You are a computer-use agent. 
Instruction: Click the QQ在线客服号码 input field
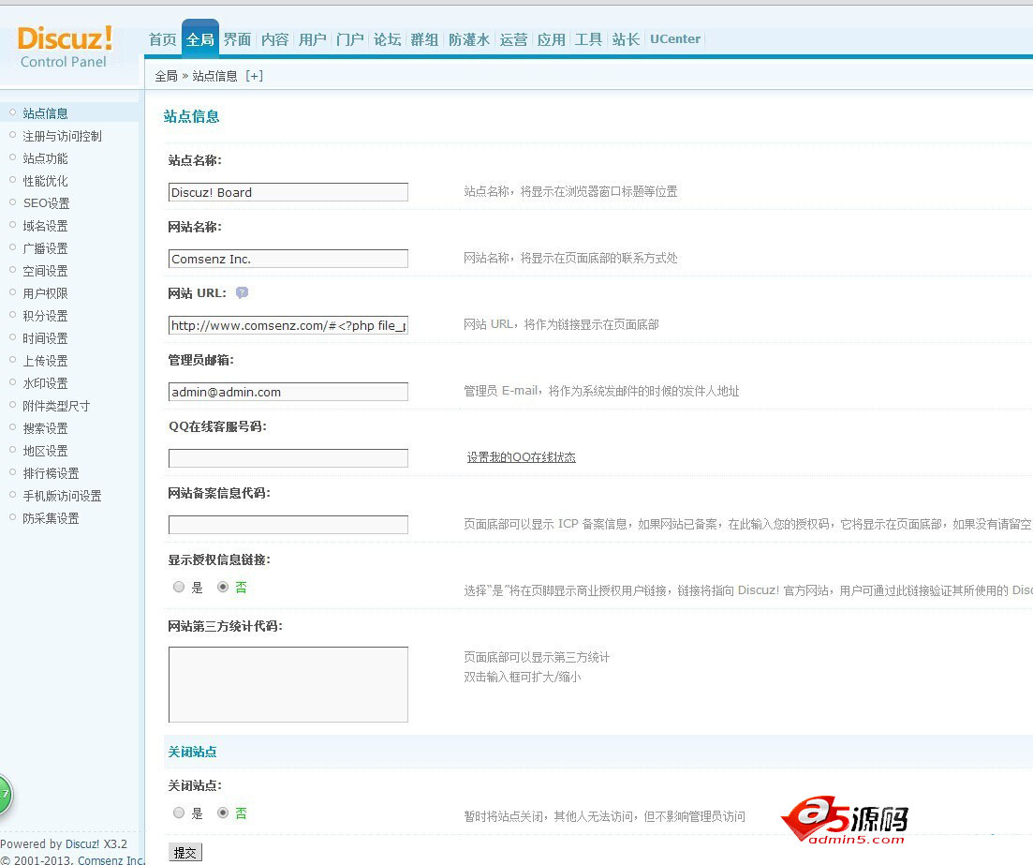pos(288,457)
